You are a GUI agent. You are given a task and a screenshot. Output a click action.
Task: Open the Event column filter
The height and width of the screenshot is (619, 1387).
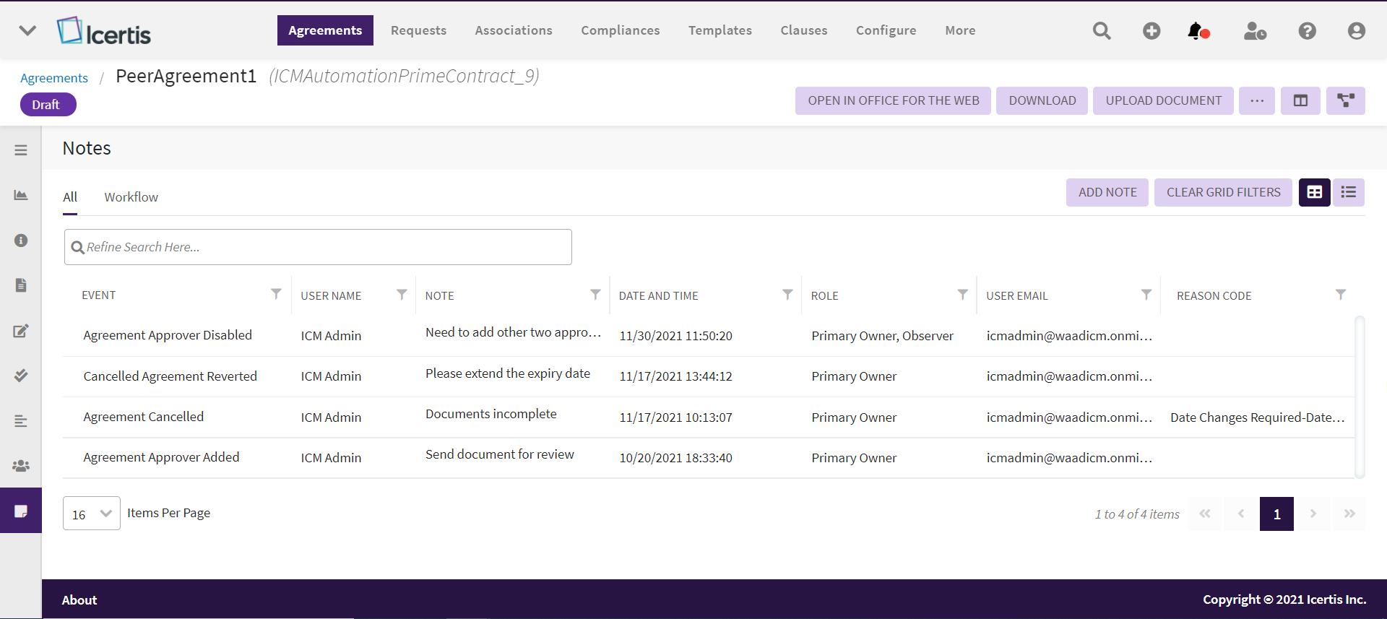[x=276, y=294]
